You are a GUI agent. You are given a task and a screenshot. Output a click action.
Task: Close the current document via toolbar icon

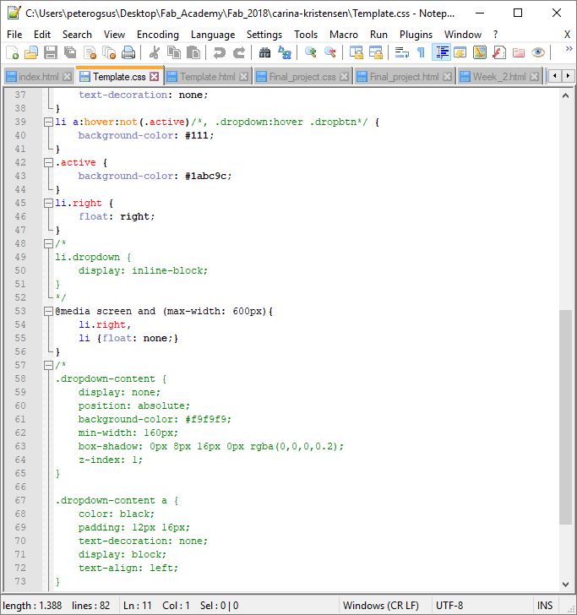point(90,52)
